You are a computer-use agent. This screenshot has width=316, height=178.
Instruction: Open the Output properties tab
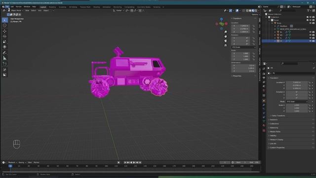pos(264,78)
